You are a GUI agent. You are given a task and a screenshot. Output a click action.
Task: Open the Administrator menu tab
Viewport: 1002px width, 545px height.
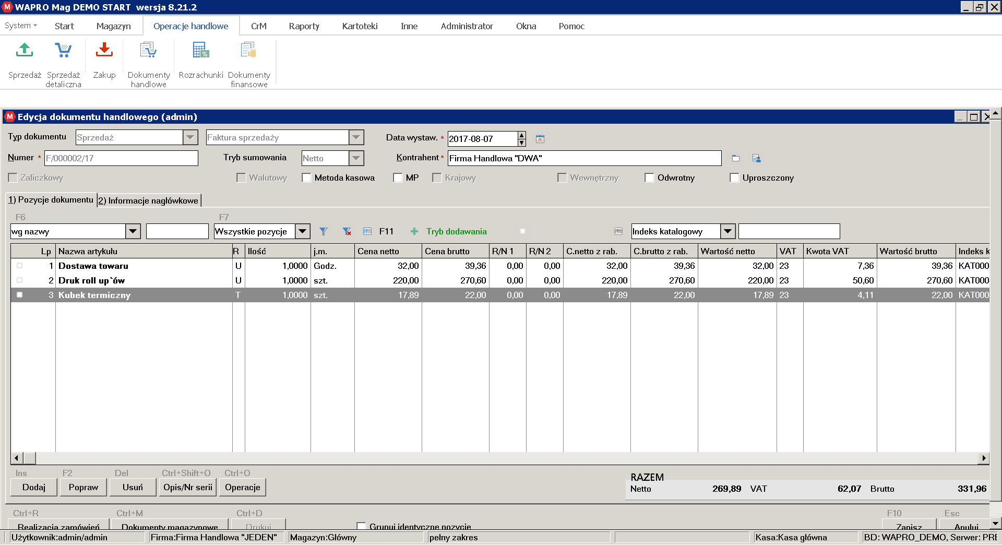[x=467, y=26]
